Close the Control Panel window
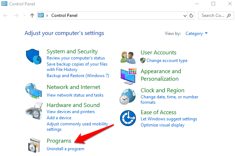Viewport: 235px width, 156px height. point(230,4)
